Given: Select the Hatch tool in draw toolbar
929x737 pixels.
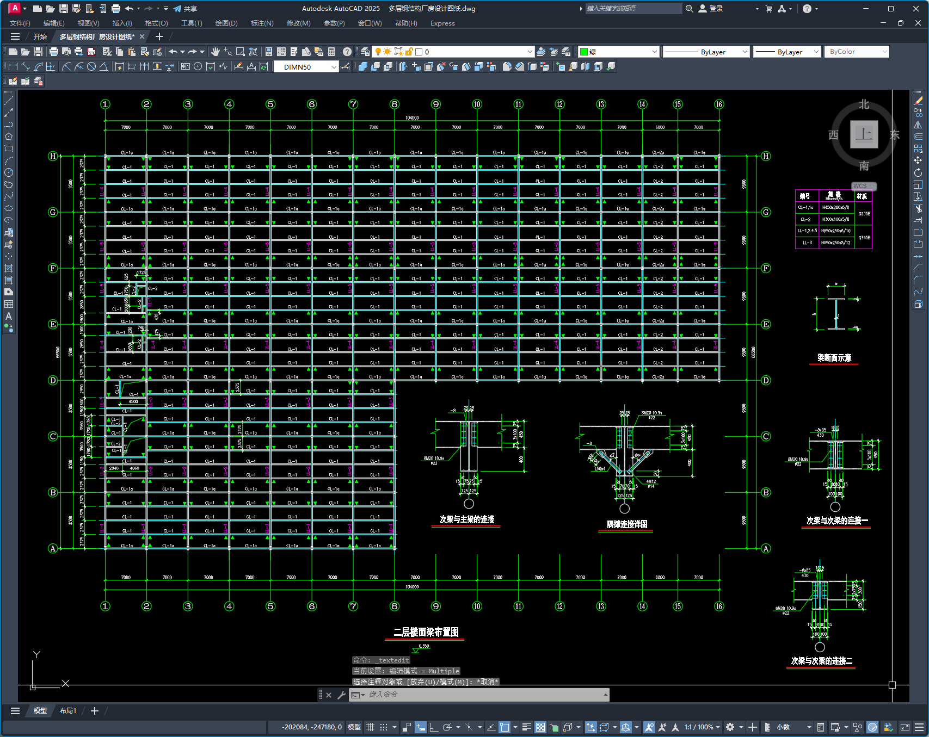Looking at the screenshot, I should (x=9, y=268).
